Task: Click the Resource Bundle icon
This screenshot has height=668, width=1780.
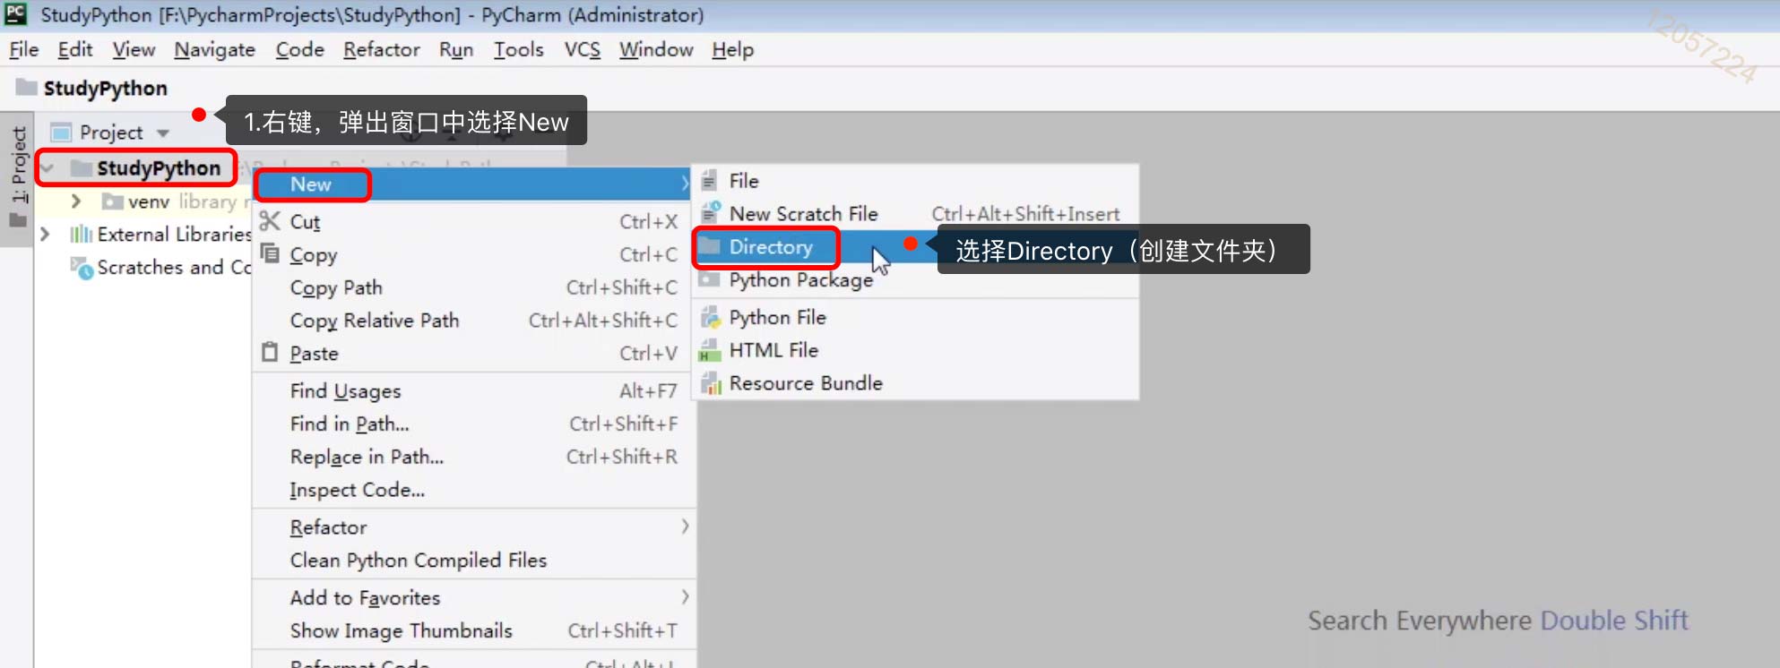Action: point(710,383)
